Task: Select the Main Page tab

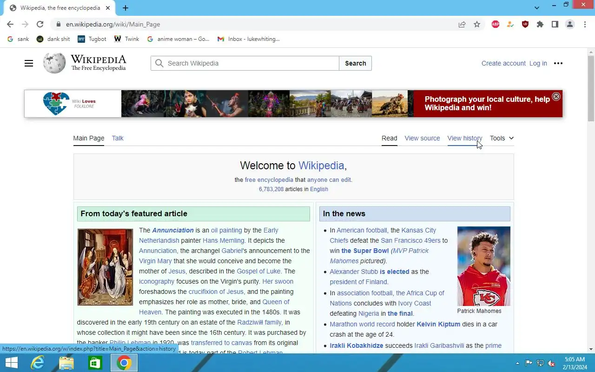Action: (89, 138)
